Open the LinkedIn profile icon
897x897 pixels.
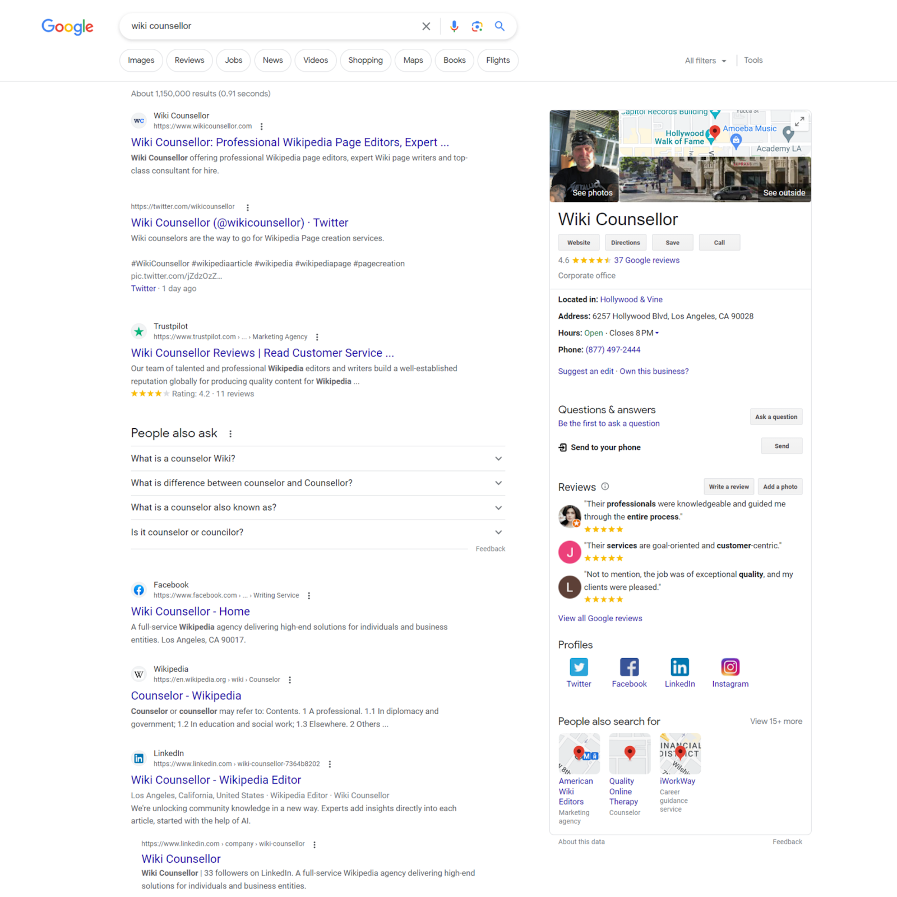click(x=679, y=667)
